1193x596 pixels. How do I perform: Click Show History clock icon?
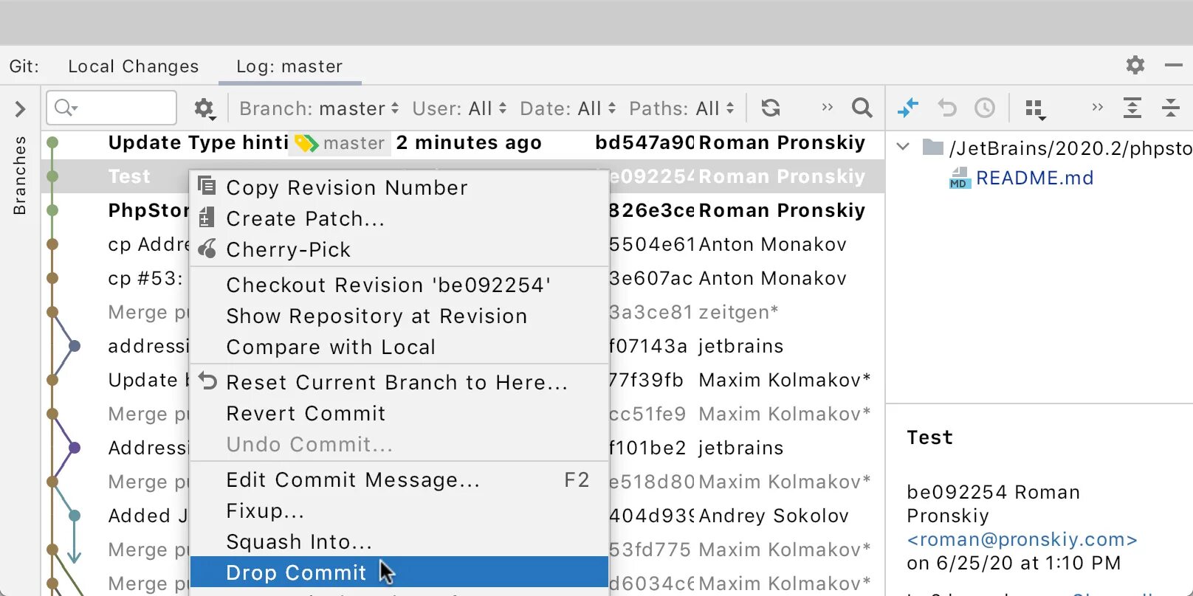point(985,108)
